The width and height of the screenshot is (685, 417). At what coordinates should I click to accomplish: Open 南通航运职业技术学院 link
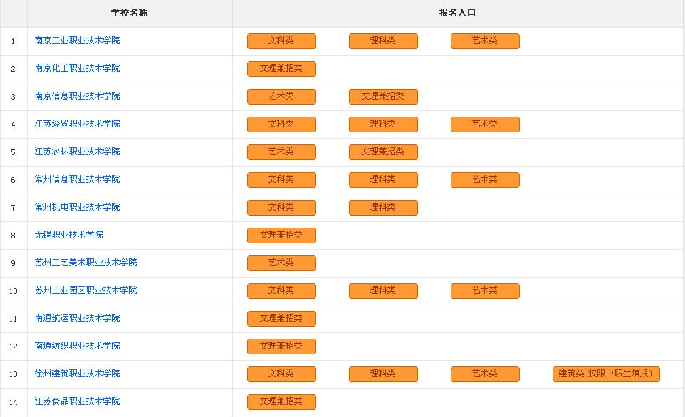[77, 318]
